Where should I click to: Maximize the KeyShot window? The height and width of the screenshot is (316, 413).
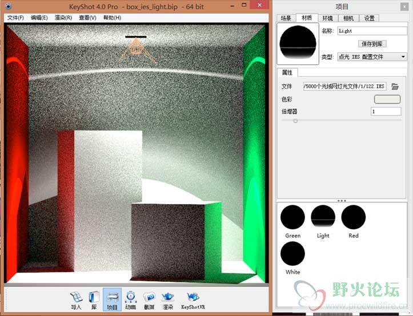point(244,5)
